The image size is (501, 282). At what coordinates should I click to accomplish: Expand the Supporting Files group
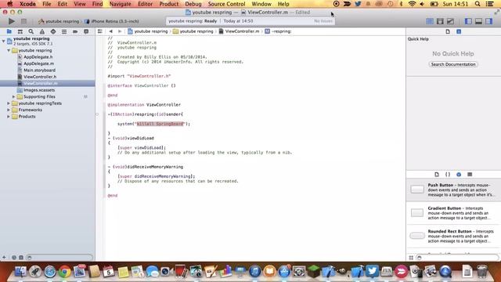14,96
